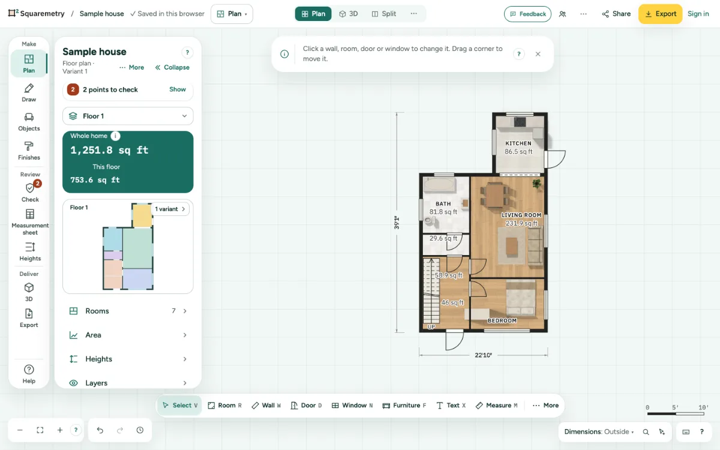
Task: Click the yellow Export button
Action: [660, 14]
